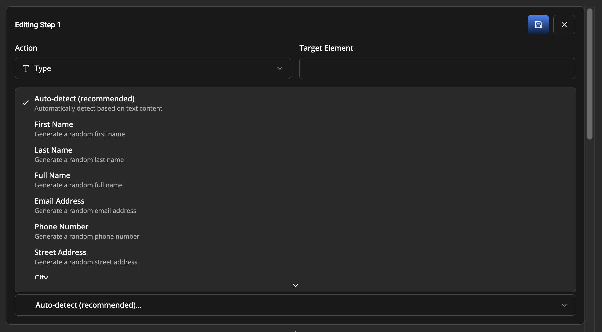Click the 'Target Element' label
This screenshot has width=602, height=332.
point(326,48)
